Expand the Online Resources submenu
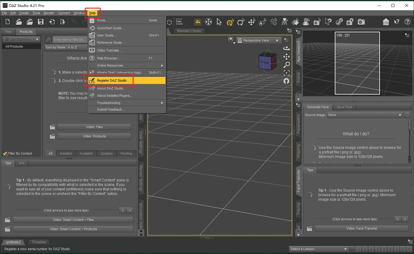The height and width of the screenshot is (254, 414). tap(127, 65)
